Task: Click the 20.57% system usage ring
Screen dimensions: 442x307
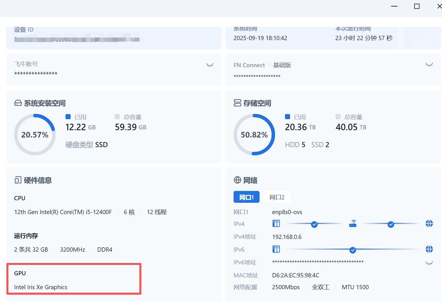Action: click(x=35, y=135)
